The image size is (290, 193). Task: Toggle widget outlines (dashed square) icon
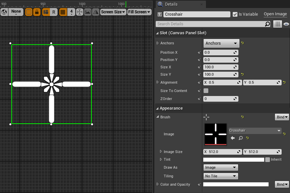pos(29,12)
